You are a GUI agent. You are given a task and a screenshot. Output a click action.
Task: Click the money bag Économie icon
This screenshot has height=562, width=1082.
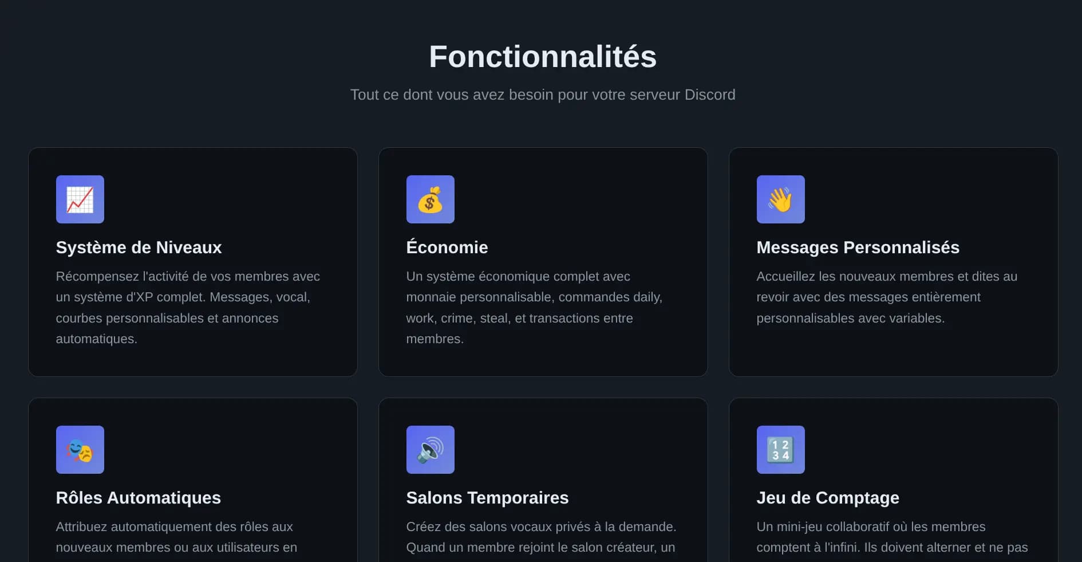point(431,199)
